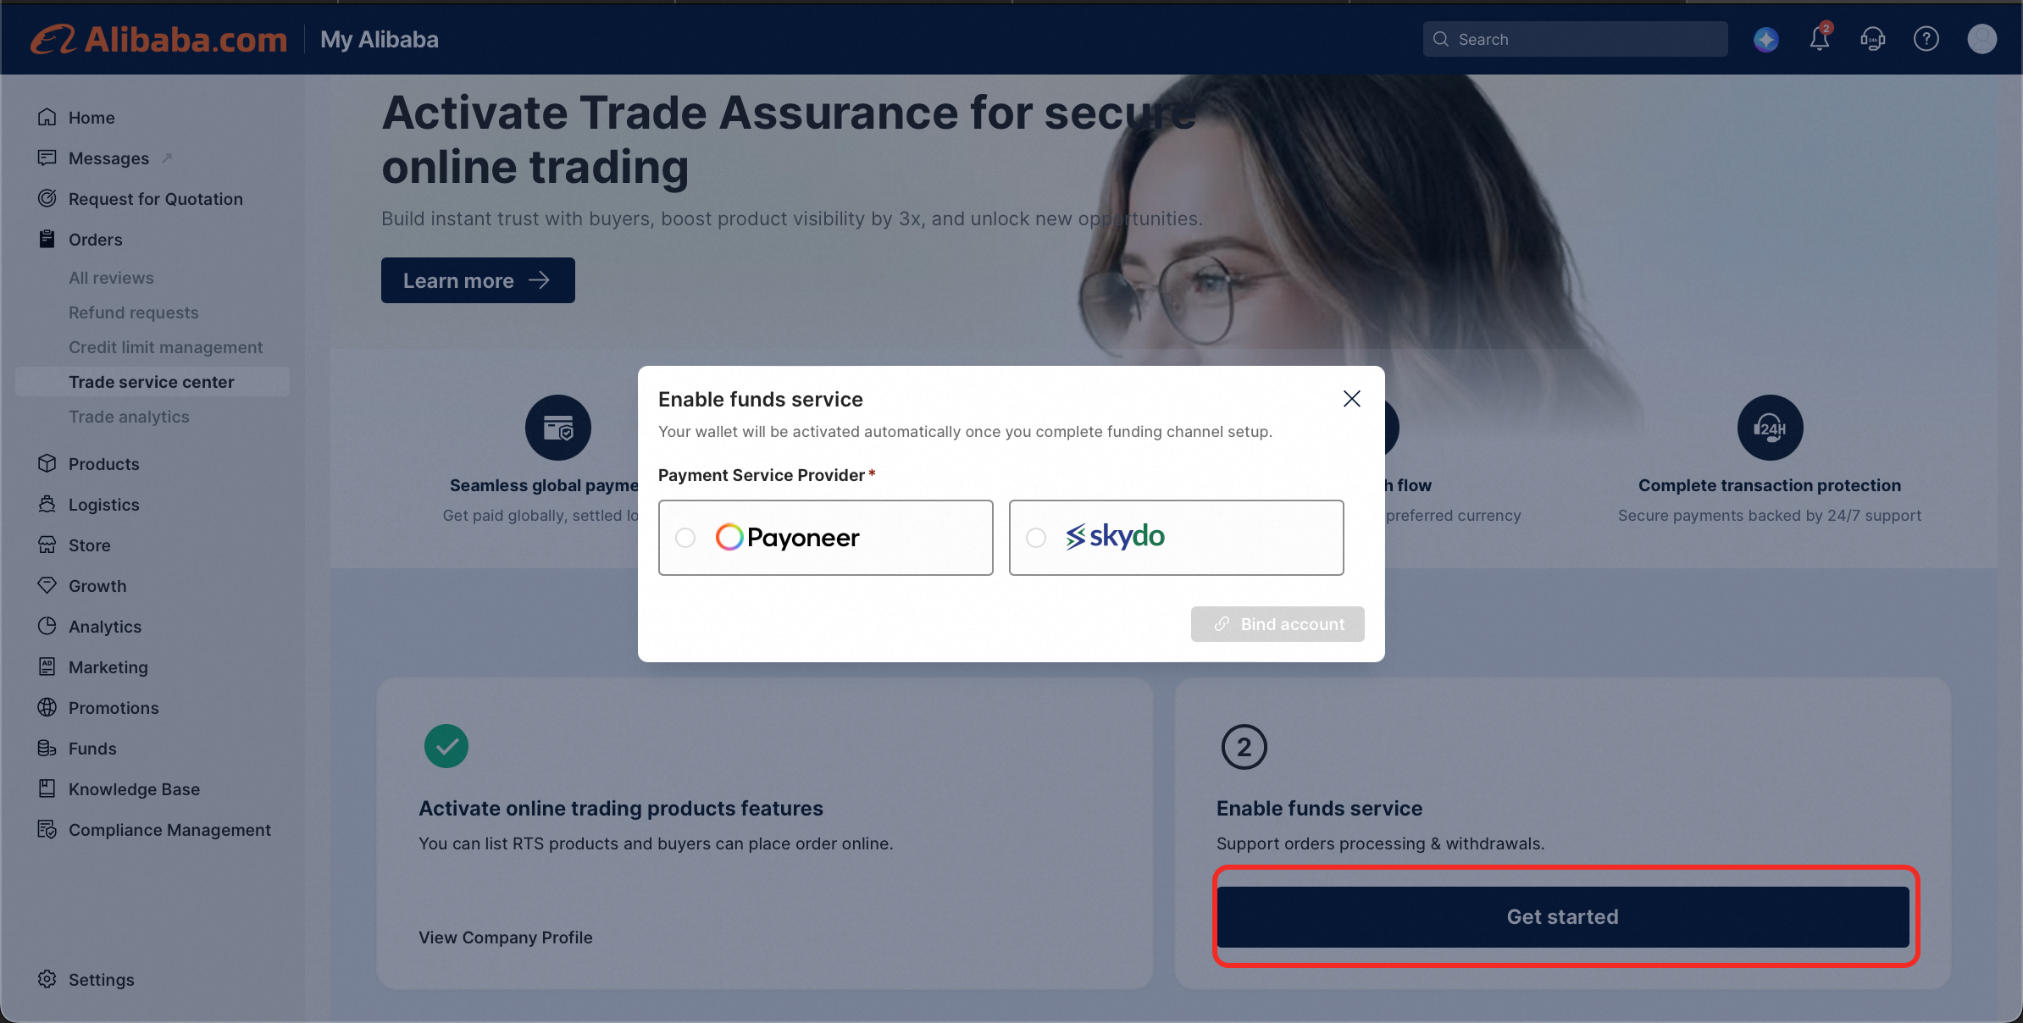Click the Marketing icon
This screenshot has height=1023, width=2023.
pos(47,666)
